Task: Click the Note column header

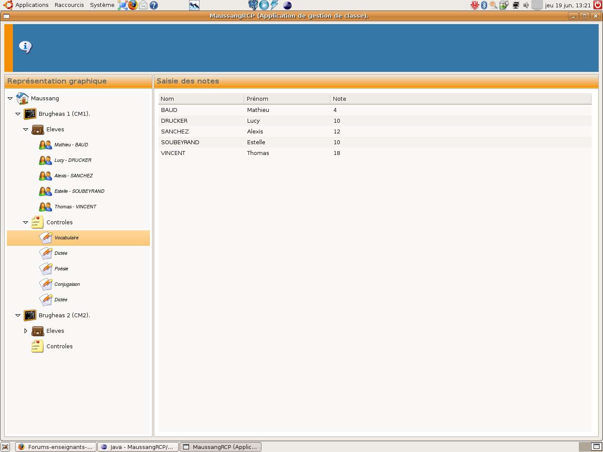Action: pyautogui.click(x=461, y=99)
